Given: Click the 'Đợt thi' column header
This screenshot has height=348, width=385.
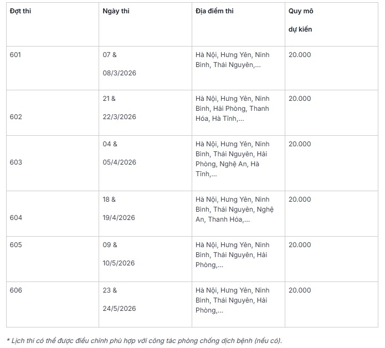Looking at the screenshot, I should tap(20, 11).
